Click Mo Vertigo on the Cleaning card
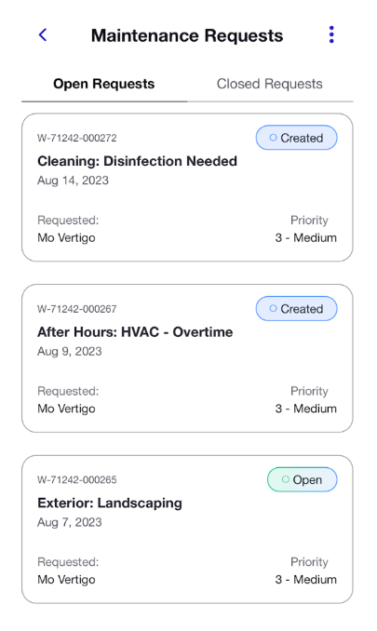Screen dimensions: 377x631 [x=66, y=238]
